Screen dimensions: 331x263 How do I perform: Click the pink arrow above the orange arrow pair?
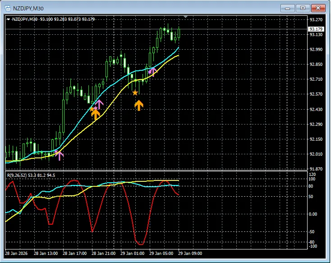(x=99, y=104)
